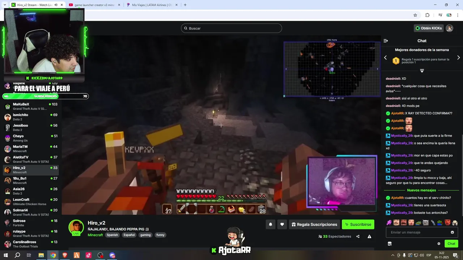Insert the grey cat emote

tap(426, 222)
